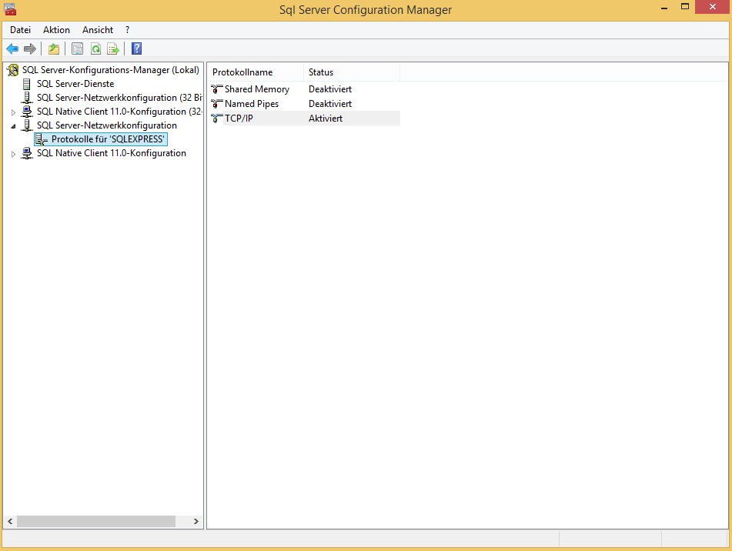Image resolution: width=732 pixels, height=551 pixels.
Task: Sort by the Status column header
Action: tap(352, 72)
